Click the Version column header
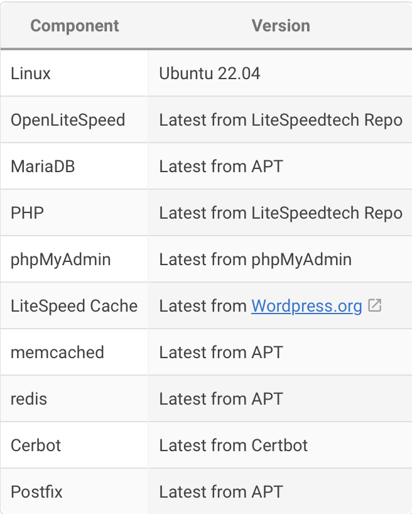The image size is (412, 514). [280, 26]
